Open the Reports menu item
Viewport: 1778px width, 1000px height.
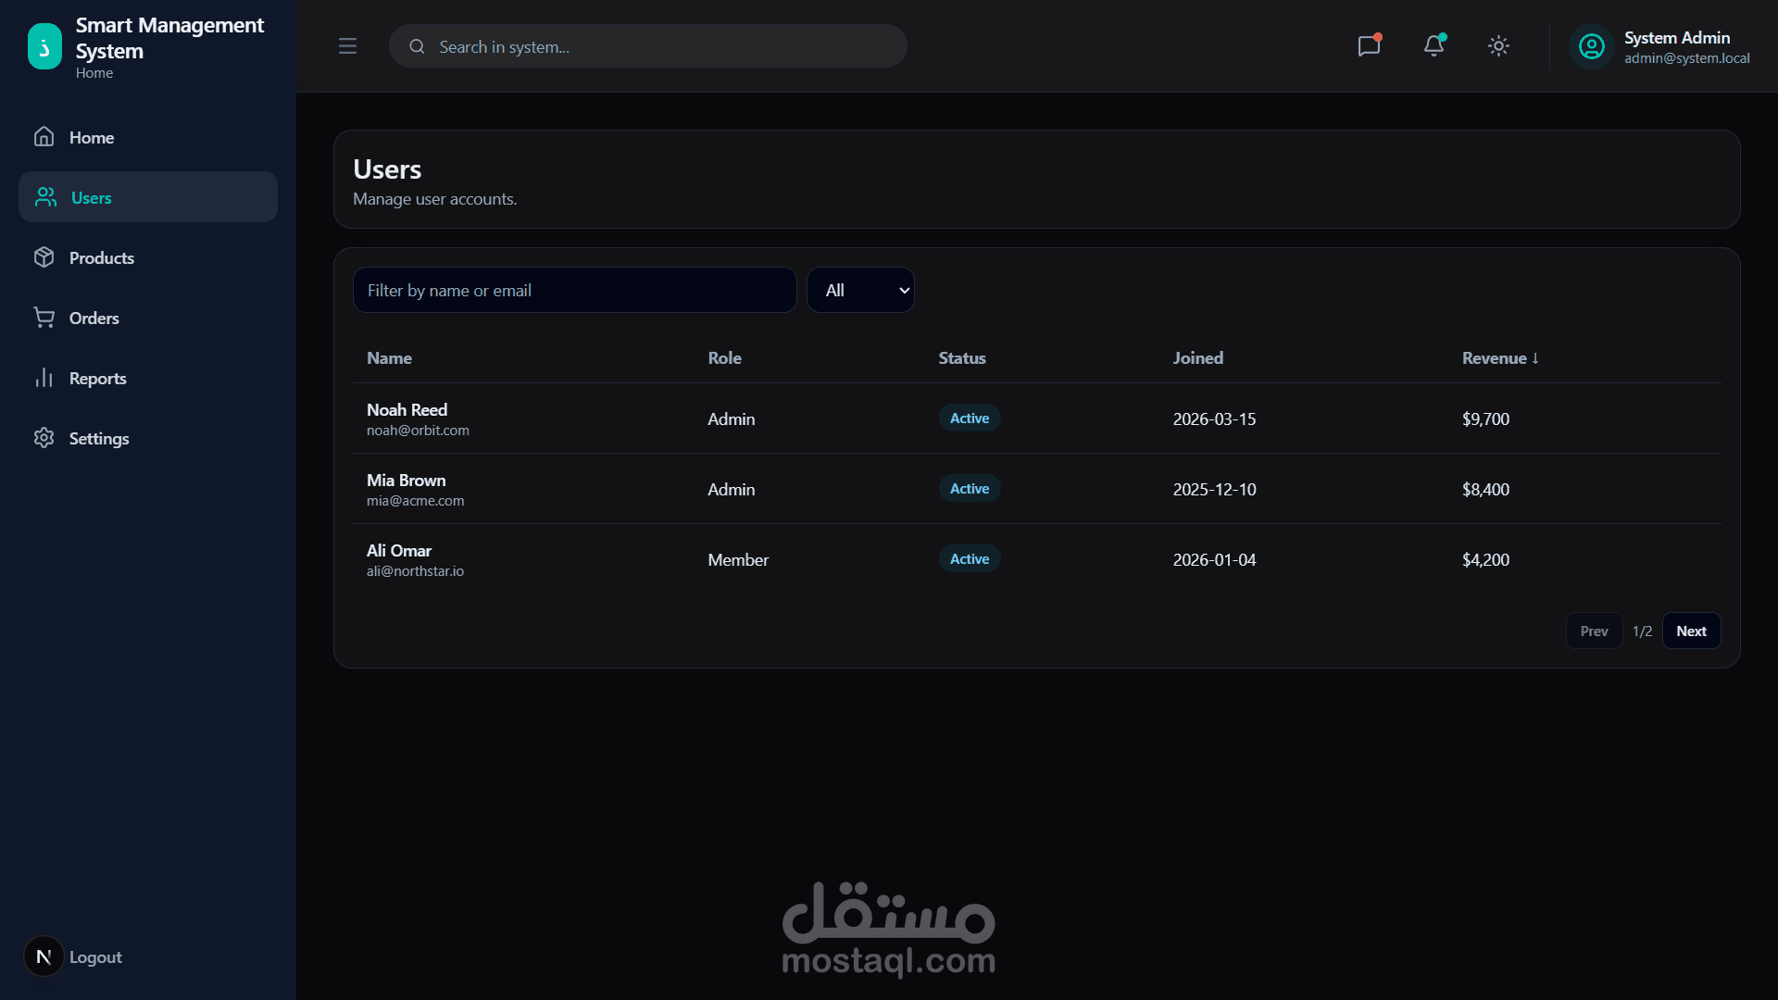click(97, 378)
